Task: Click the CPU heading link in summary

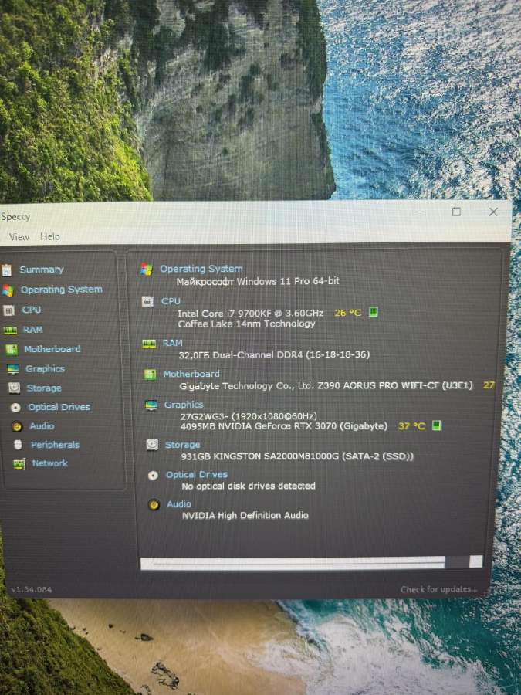Action: [171, 301]
